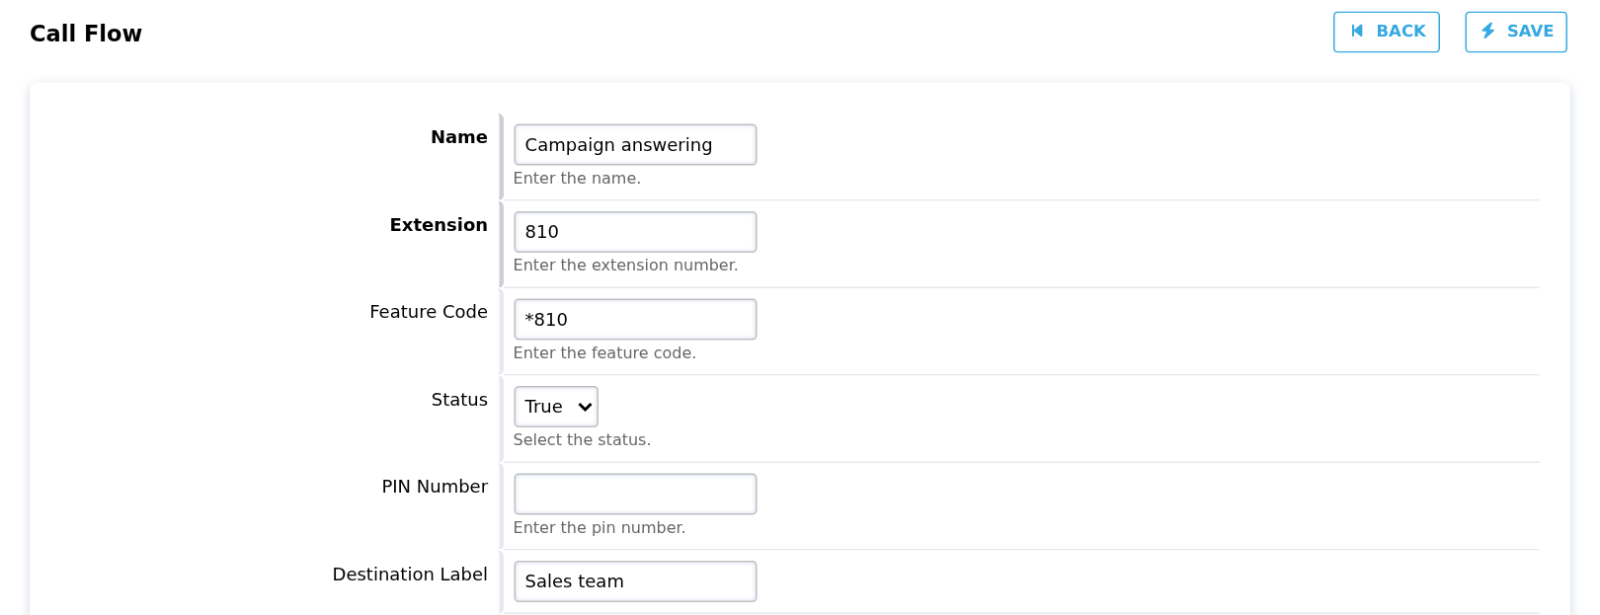Image resolution: width=1600 pixels, height=615 pixels.
Task: Click the skip-back arrow icon in BACK
Action: (x=1357, y=32)
